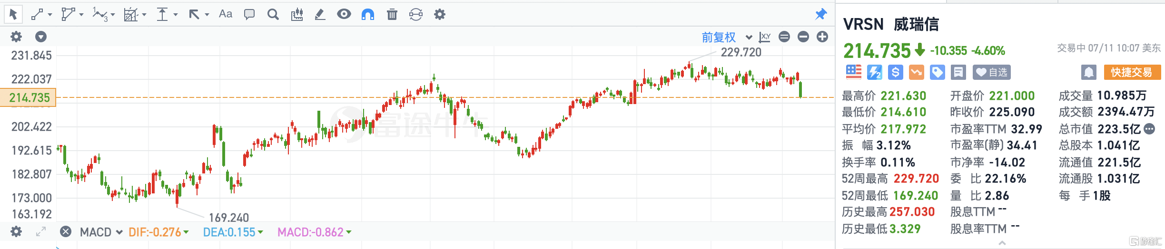Screen dimensions: 1165x249
Task: Click the 交易中 07/11 10:07 美东 status
Action: pyautogui.click(x=1109, y=48)
